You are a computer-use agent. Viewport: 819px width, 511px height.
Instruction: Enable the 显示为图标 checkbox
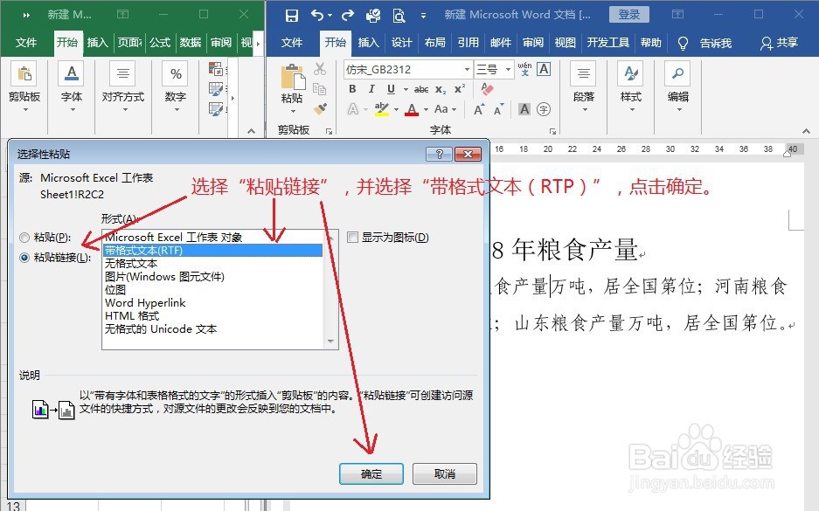(x=351, y=238)
